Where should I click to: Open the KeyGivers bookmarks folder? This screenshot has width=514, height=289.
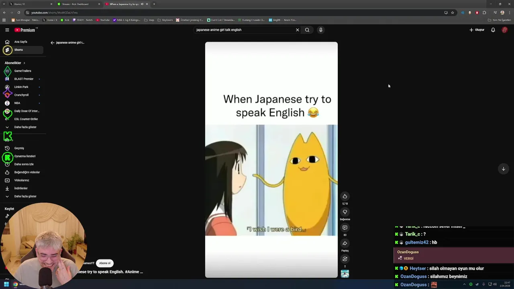click(x=165, y=20)
